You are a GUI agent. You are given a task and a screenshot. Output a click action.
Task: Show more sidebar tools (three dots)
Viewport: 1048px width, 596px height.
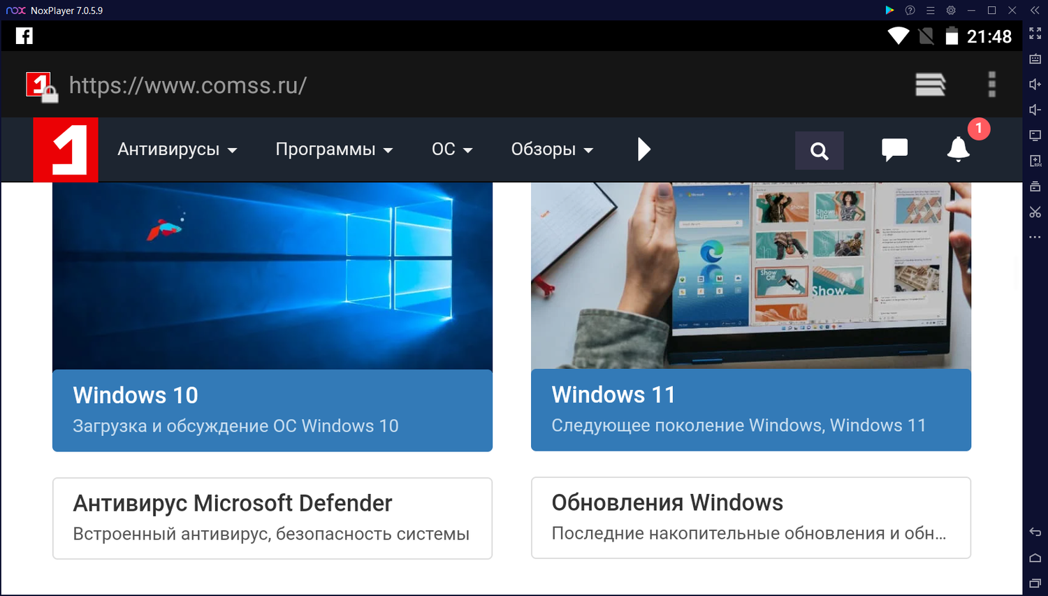pos(1035,238)
